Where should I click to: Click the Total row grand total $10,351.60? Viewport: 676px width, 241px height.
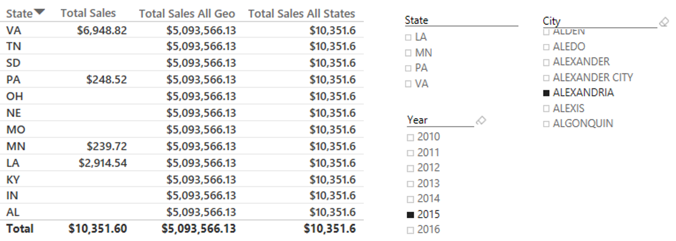click(x=98, y=229)
